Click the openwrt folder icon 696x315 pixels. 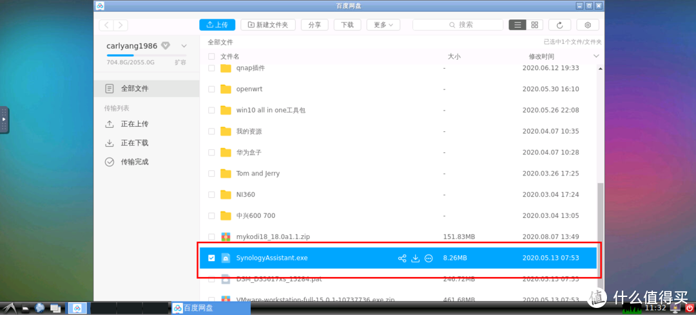pos(226,89)
